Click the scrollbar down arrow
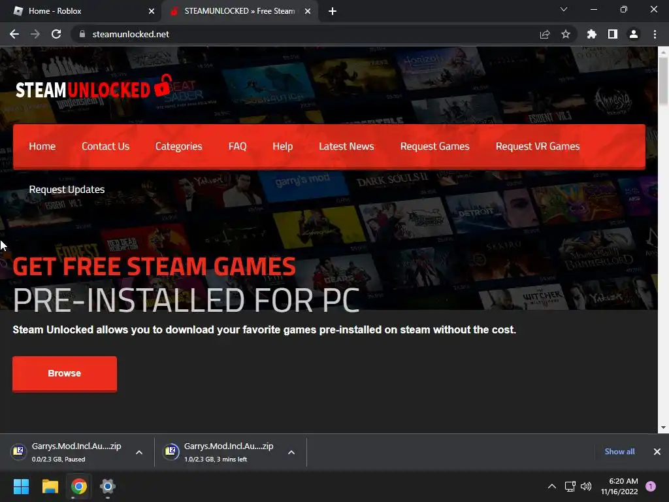 coord(663,427)
